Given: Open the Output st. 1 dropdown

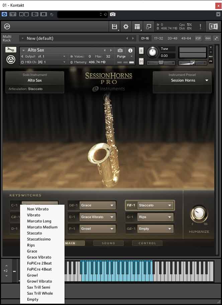Looking at the screenshot, I should click(x=43, y=57).
